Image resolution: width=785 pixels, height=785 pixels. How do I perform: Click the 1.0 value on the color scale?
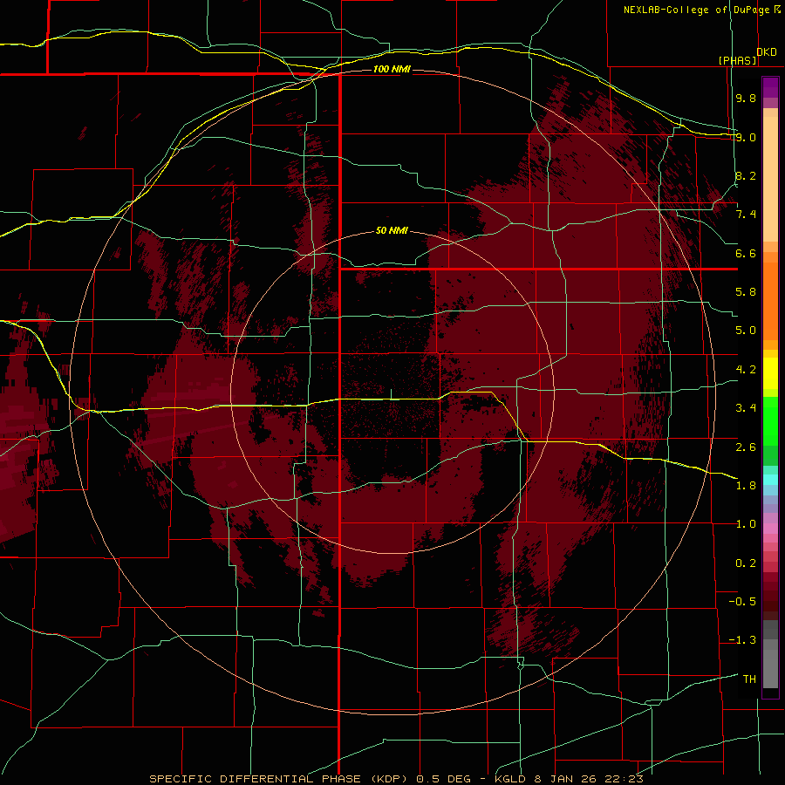[746, 524]
